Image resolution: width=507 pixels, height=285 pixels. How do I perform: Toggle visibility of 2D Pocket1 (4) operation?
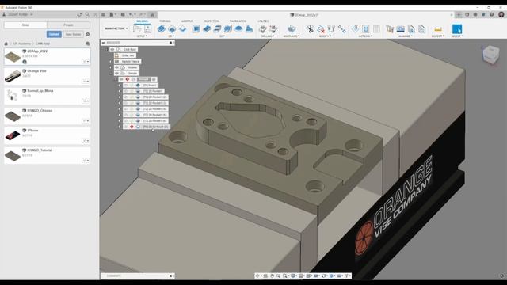click(x=126, y=109)
